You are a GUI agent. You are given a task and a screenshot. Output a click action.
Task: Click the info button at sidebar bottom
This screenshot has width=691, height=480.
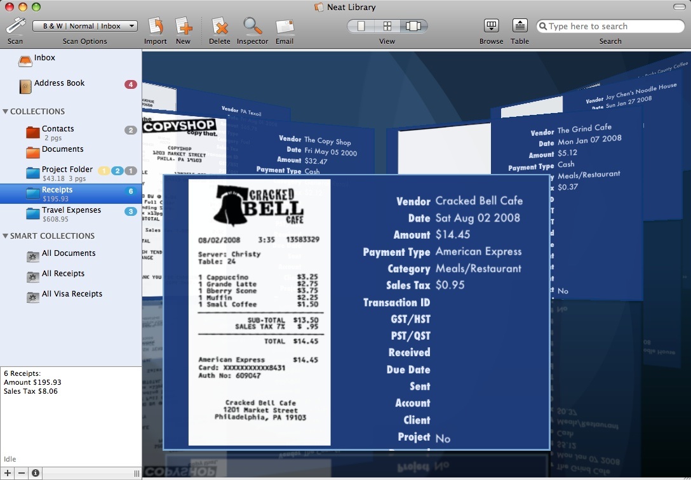pos(36,474)
